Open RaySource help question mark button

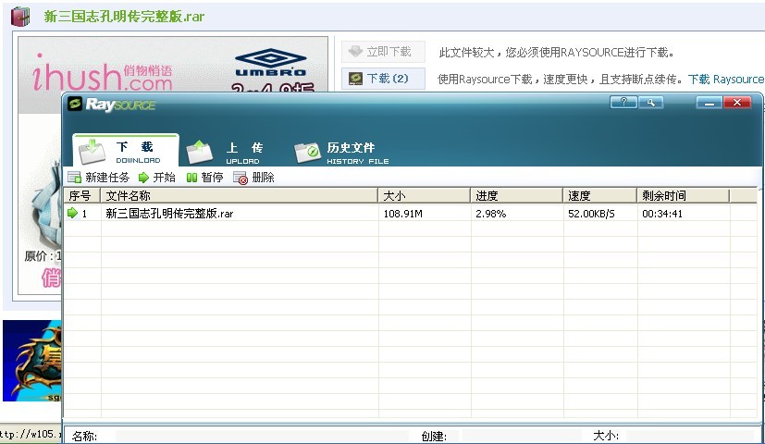pos(623,103)
